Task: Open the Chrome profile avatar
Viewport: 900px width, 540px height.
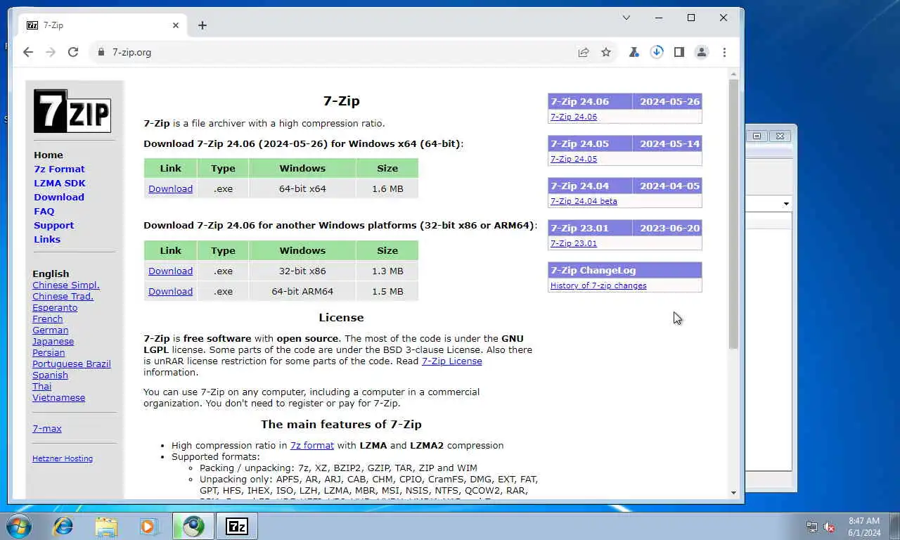Action: click(x=702, y=52)
